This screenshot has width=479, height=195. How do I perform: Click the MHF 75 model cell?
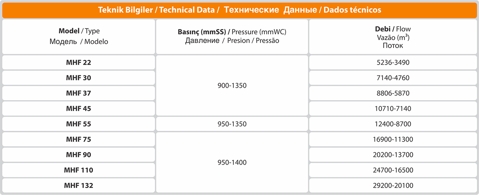[x=79, y=139]
